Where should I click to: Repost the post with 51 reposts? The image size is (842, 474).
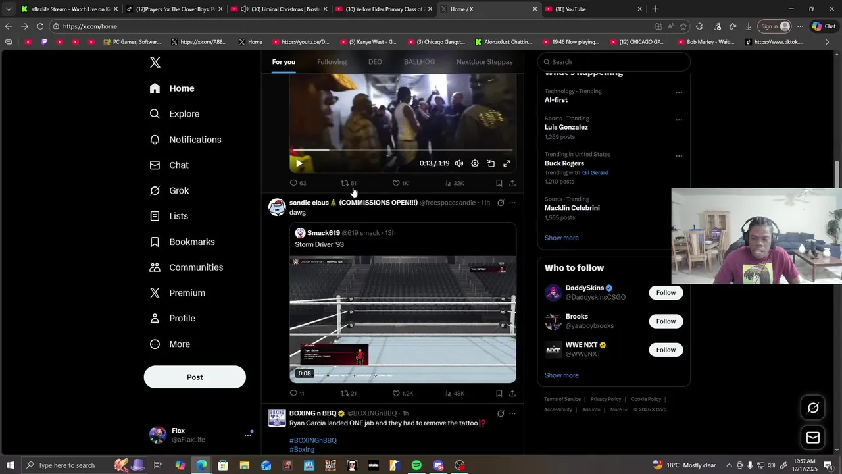(x=349, y=183)
